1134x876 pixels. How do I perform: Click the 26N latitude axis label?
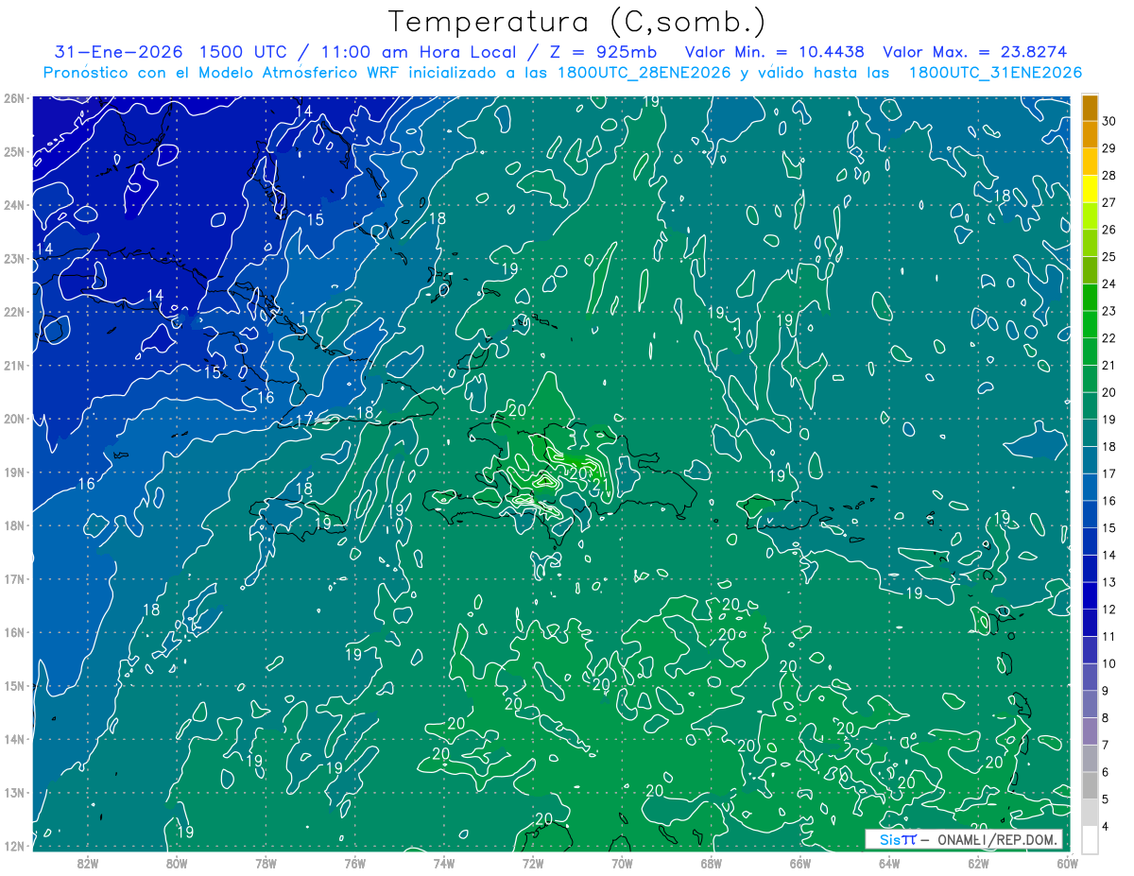[x=14, y=97]
